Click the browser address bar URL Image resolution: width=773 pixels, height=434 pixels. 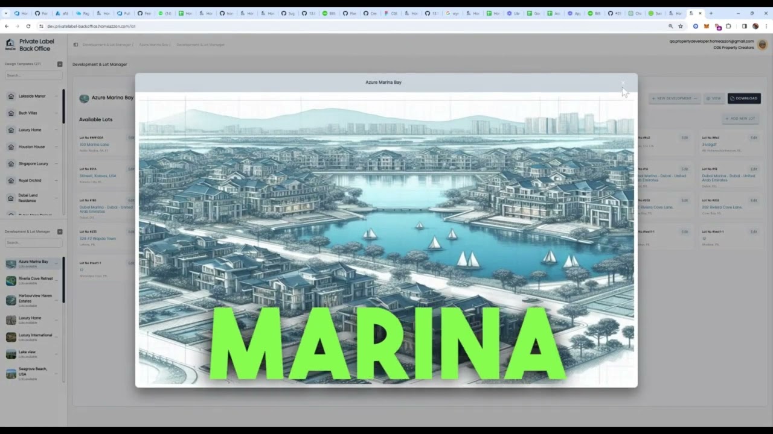91,27
